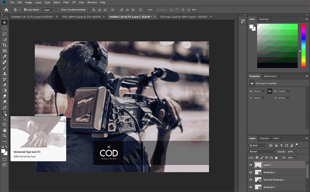The image size is (310, 192).
Task: Hide the Rectangle 2 layer
Action: click(251, 187)
